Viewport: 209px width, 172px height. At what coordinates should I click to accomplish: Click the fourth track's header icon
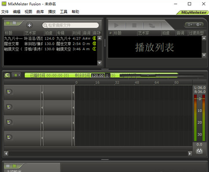(9, 137)
